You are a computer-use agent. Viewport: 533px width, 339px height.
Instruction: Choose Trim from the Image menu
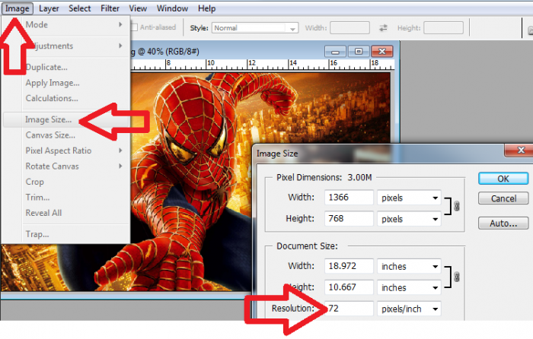tap(66, 198)
